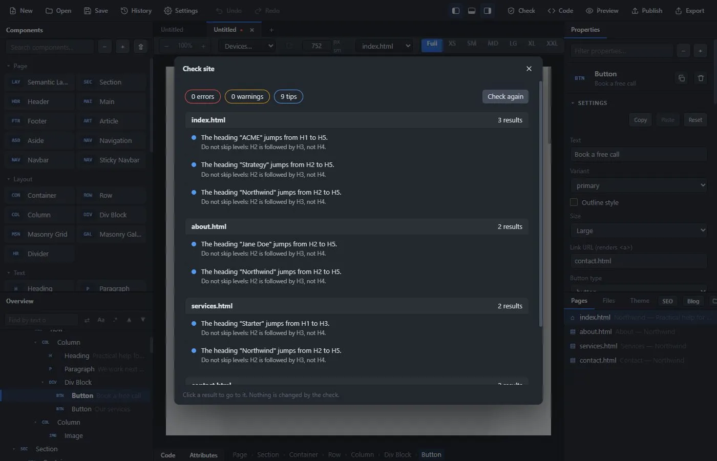Collapse all component groups with minus icon
Screen dimensions: 717x461
[x=104, y=47]
